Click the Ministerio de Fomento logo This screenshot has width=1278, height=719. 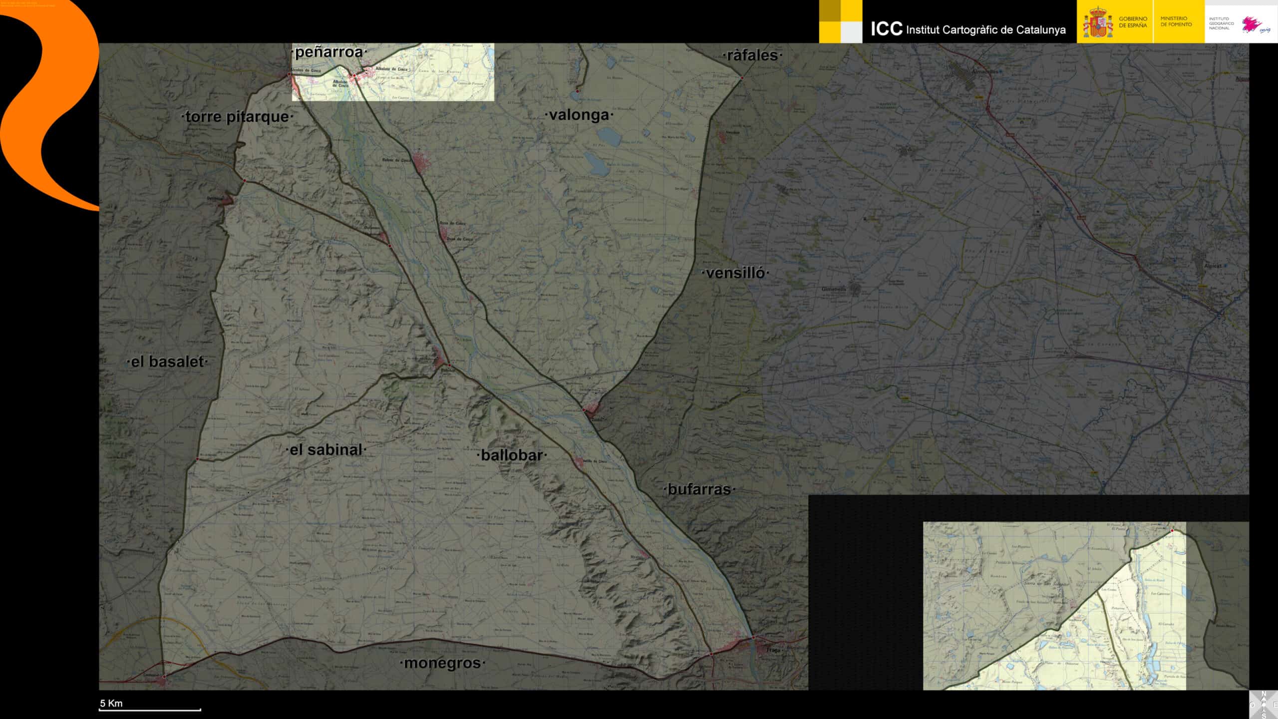point(1176,21)
